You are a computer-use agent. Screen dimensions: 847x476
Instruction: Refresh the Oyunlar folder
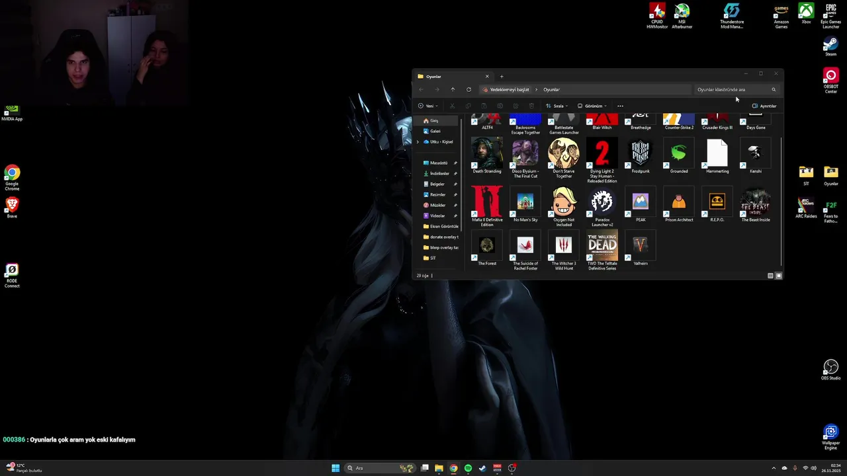click(468, 89)
